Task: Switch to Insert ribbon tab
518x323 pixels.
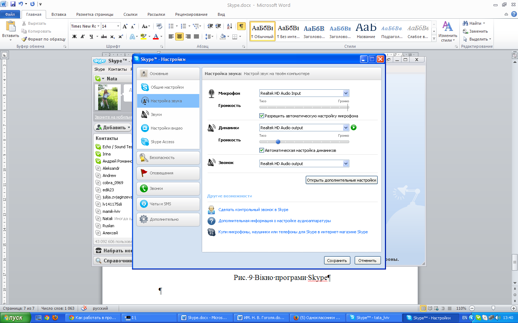Action: [59, 14]
